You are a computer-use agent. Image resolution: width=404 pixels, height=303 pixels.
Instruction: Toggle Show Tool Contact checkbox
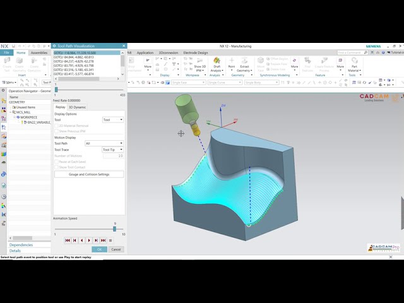(x=56, y=167)
